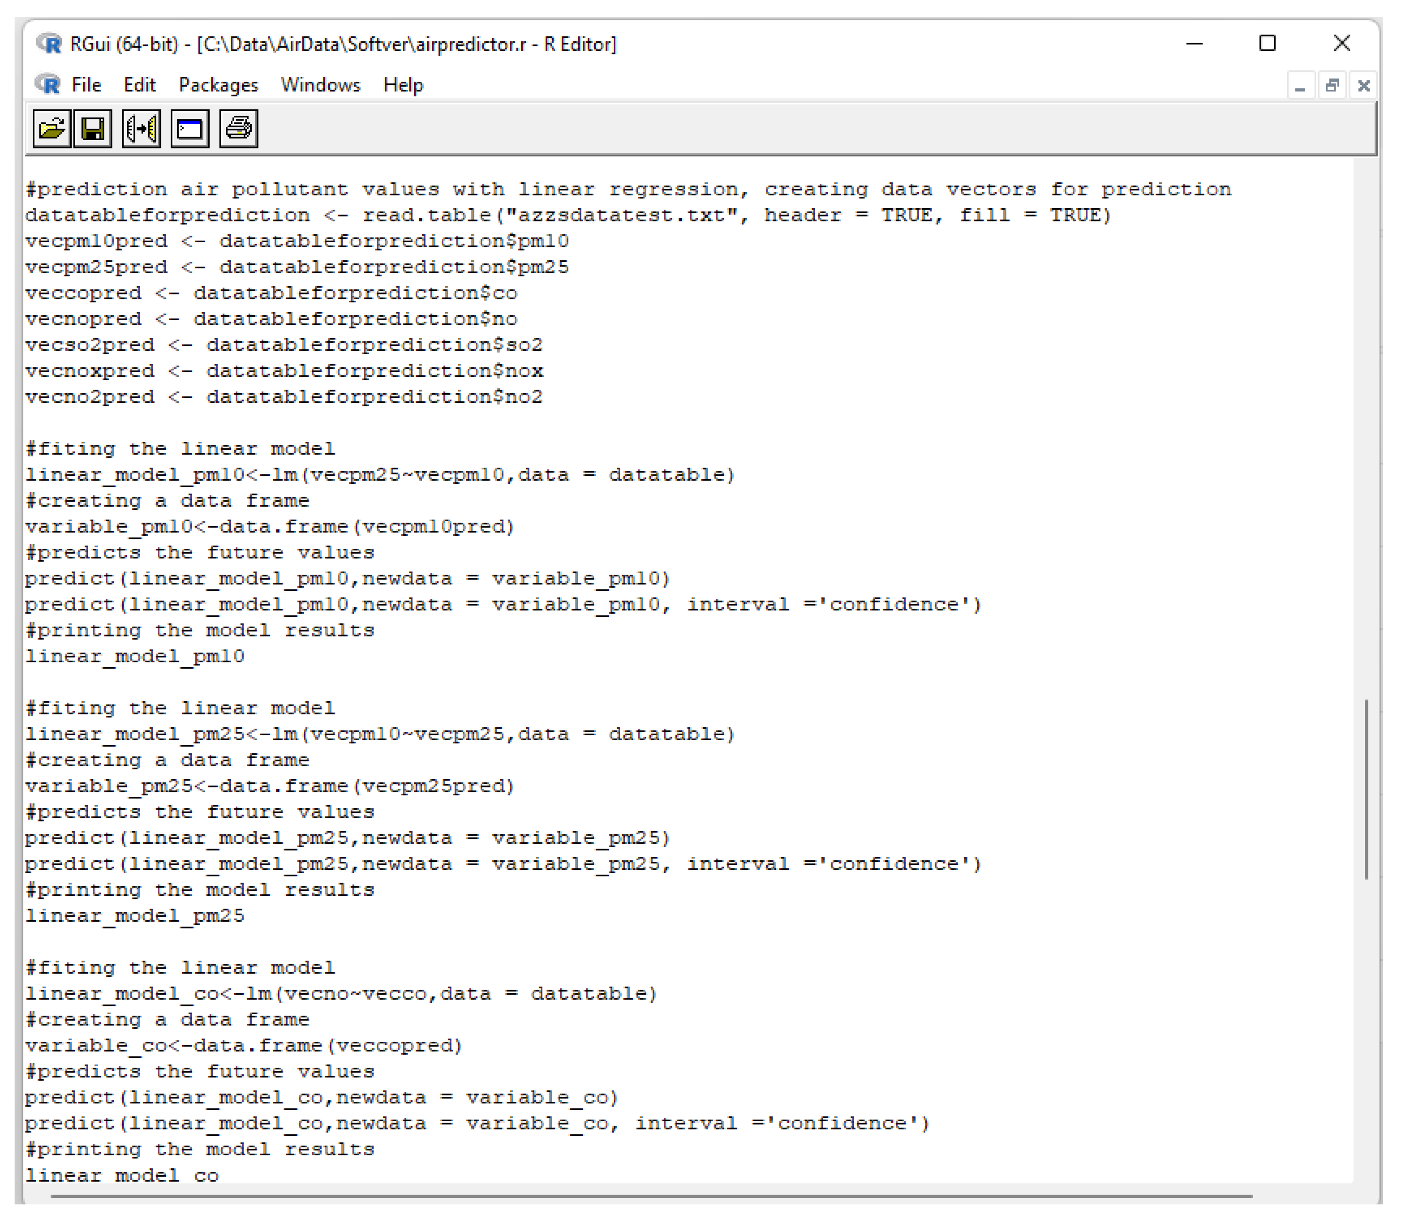Open the File menu
Screen dimensions: 1402x1219
(86, 84)
